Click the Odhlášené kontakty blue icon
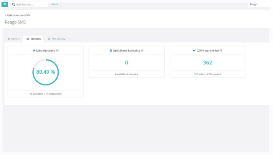 (111, 50)
